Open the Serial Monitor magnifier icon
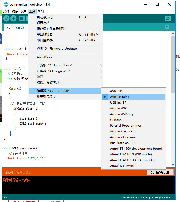180x202 pixels. 168,19
